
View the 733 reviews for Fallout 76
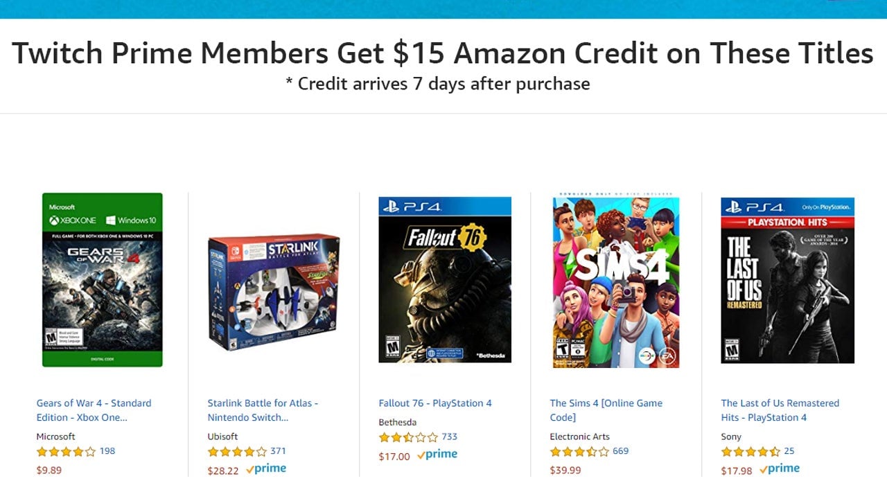449,437
